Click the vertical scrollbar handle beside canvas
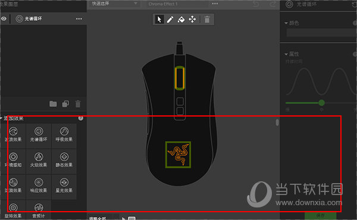Image resolution: width=357 pixels, height=220 pixels. (277, 122)
